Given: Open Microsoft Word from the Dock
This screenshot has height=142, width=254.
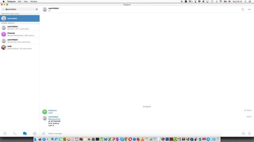Looking at the screenshot, I should [x=106, y=139].
